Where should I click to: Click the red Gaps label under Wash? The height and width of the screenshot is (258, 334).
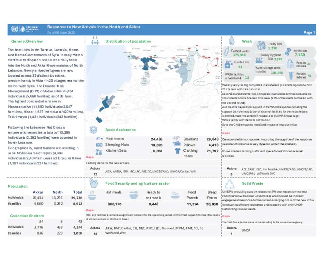[226, 133]
